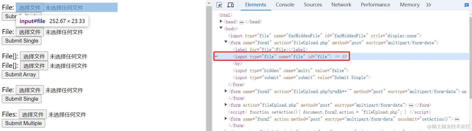Select the hidden input name="multi" line
This screenshot has width=472, height=131.
click(x=291, y=71)
